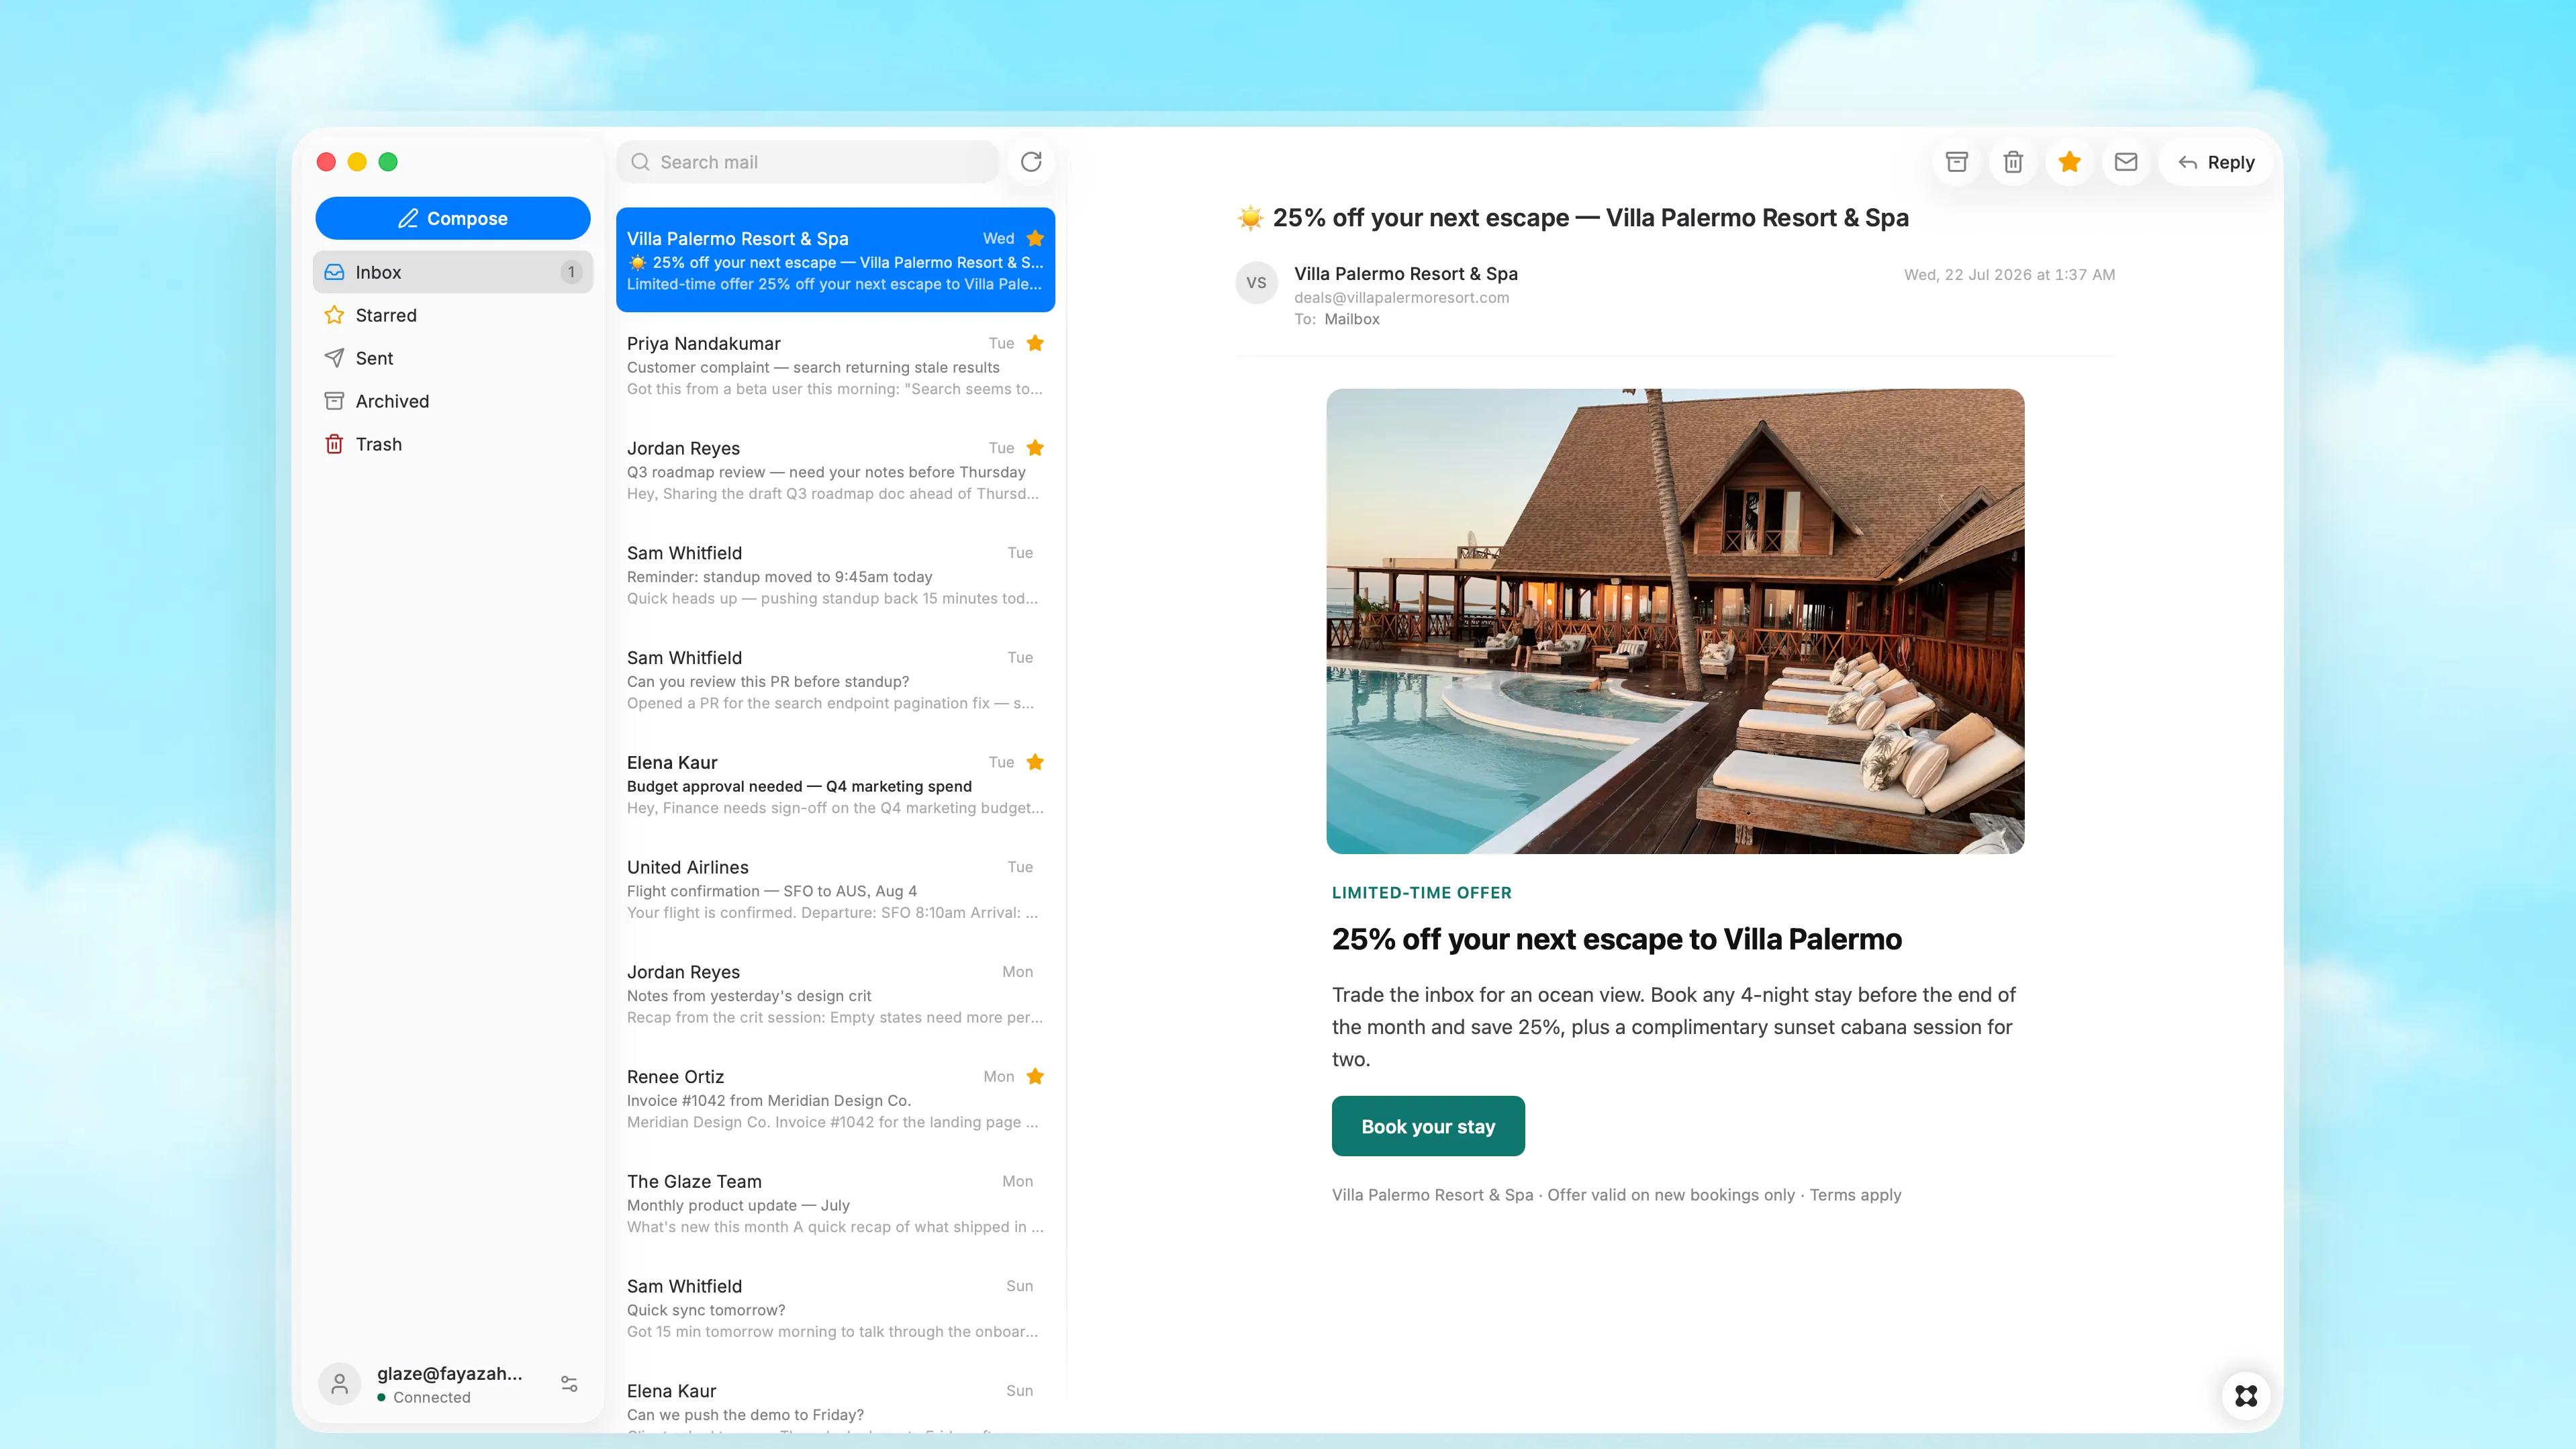Unstar the open email in the toolbar
Image resolution: width=2576 pixels, height=1449 pixels.
2069,162
